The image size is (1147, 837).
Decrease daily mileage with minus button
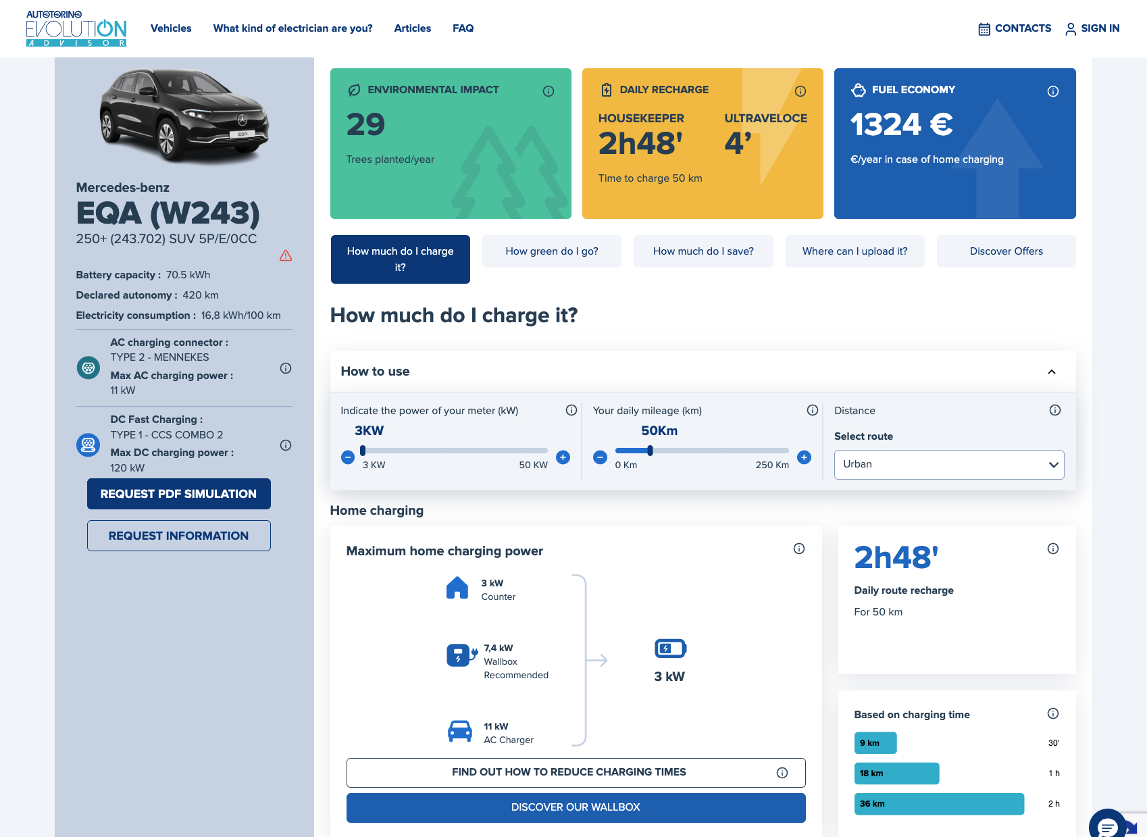(x=600, y=457)
